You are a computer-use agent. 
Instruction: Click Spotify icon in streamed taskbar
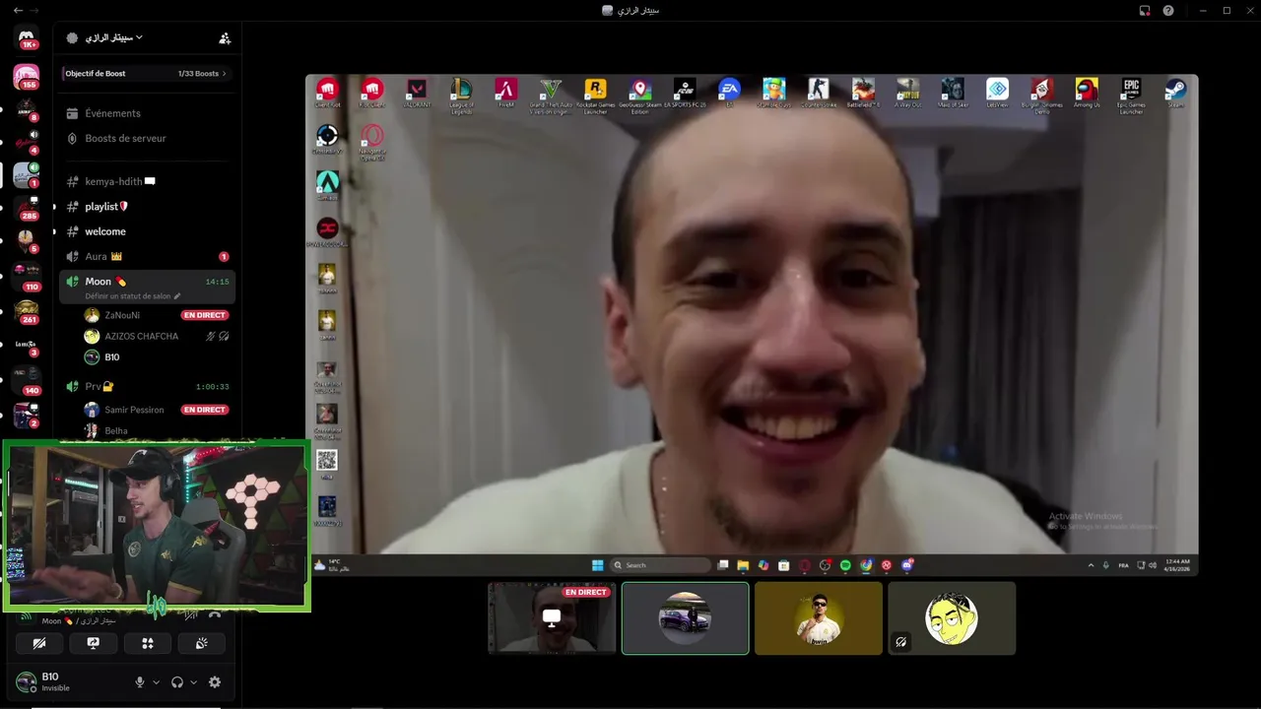pos(845,565)
